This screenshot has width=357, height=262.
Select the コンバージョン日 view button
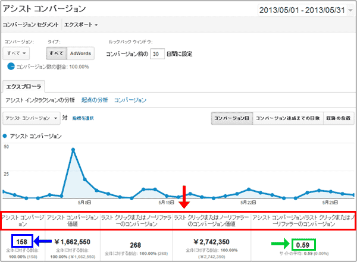pyautogui.click(x=232, y=118)
